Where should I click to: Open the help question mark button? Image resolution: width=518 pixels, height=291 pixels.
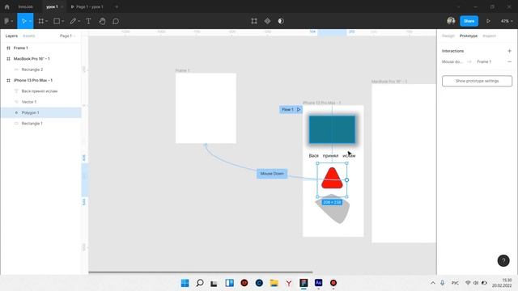(x=503, y=260)
